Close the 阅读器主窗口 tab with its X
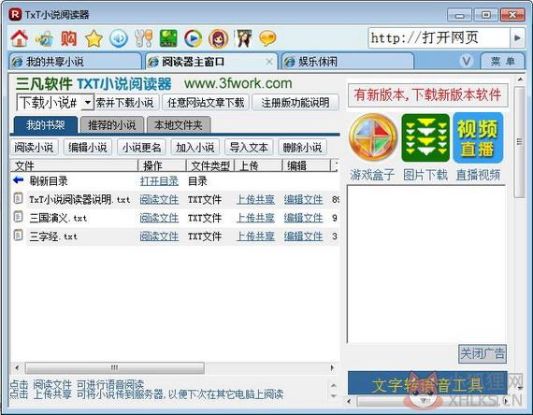The image size is (533, 415). pos(269,62)
